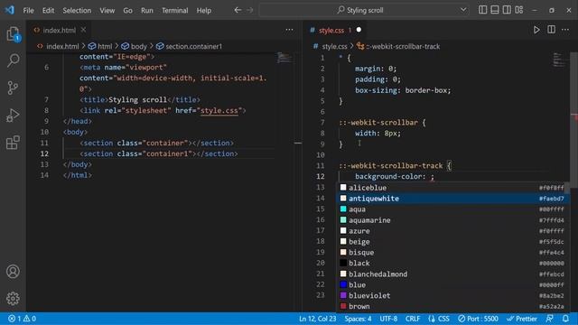This screenshot has width=578, height=325.
Task: Go forward with the right arrow
Action: coord(250,10)
